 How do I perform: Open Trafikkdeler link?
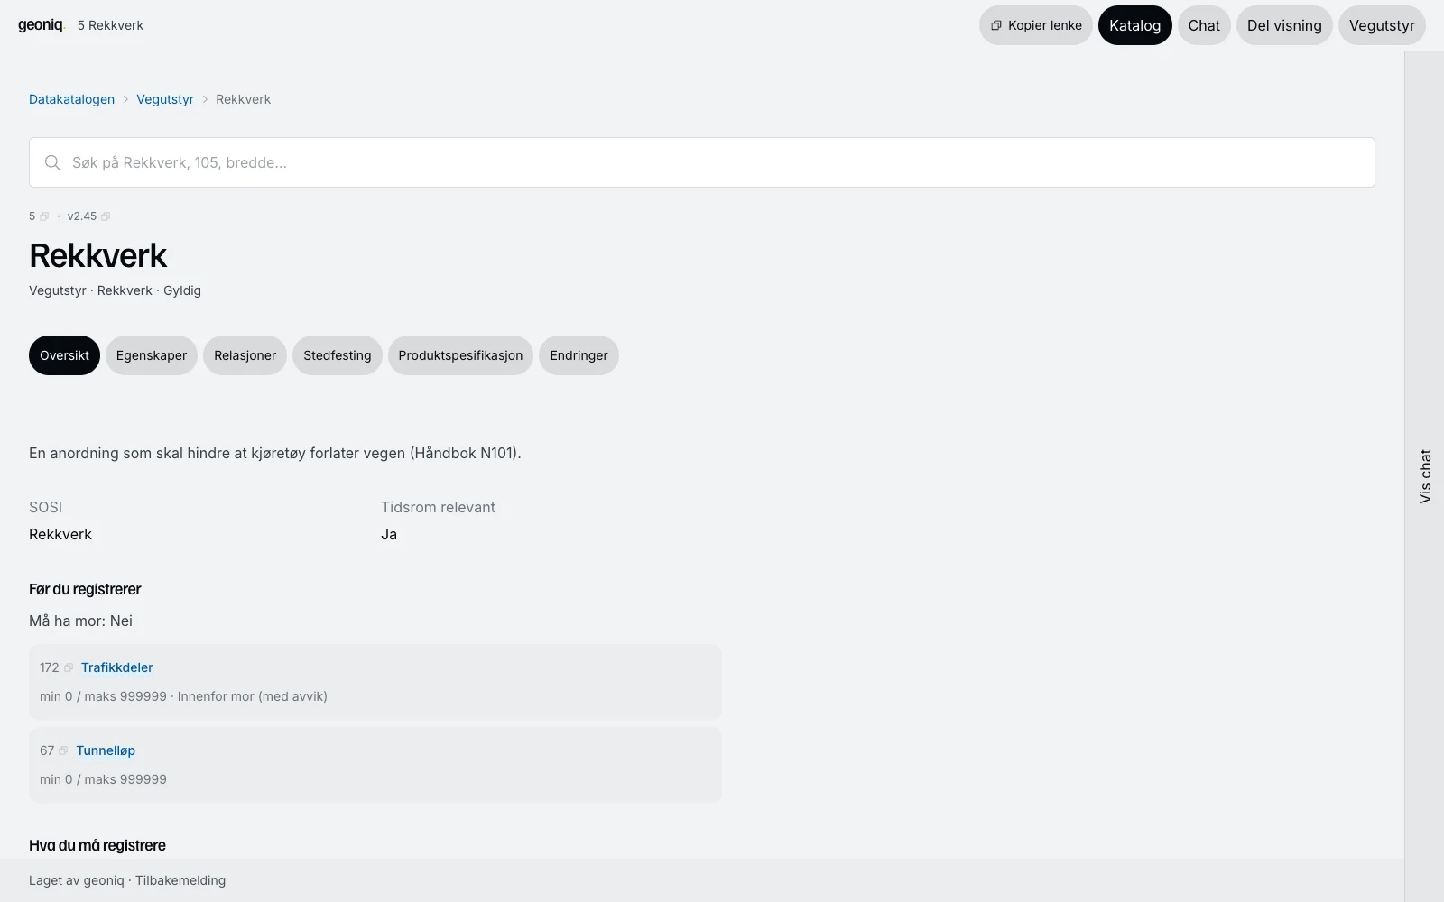[117, 667]
